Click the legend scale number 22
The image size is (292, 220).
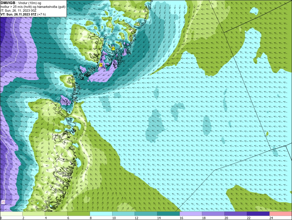click(249, 218)
